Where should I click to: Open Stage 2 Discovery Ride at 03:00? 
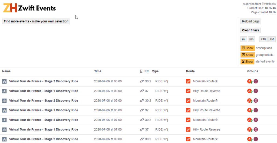44,82
